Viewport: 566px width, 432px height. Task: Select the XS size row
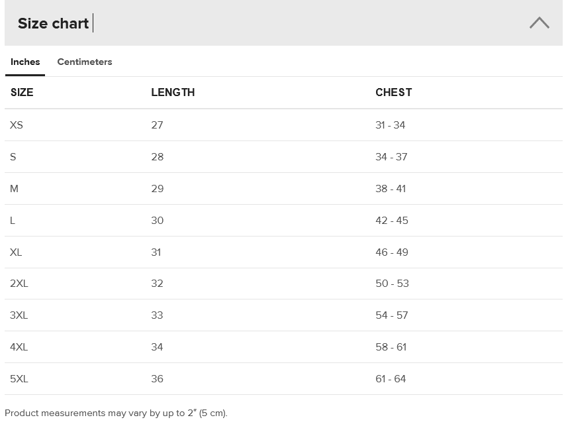[17, 125]
